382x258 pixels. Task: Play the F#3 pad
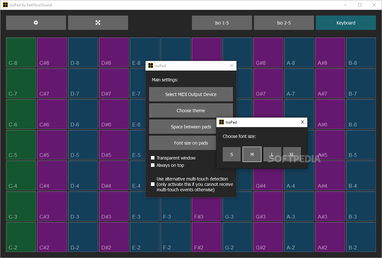click(x=207, y=210)
